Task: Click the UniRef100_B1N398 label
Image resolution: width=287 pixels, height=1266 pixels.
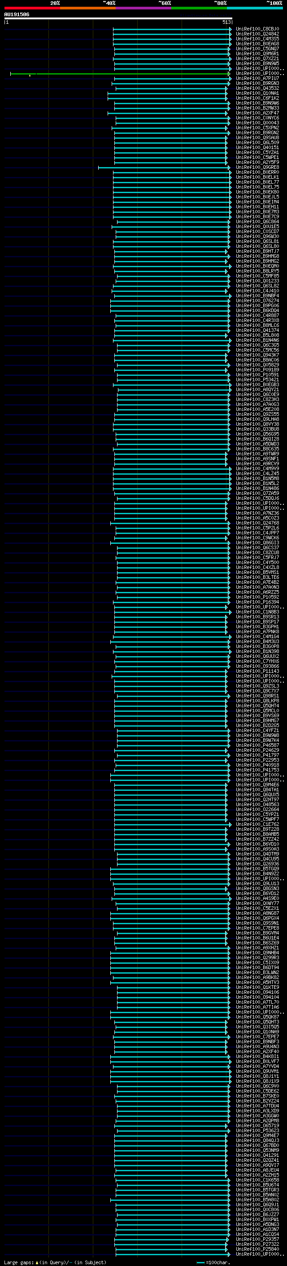Action: point(257,651)
